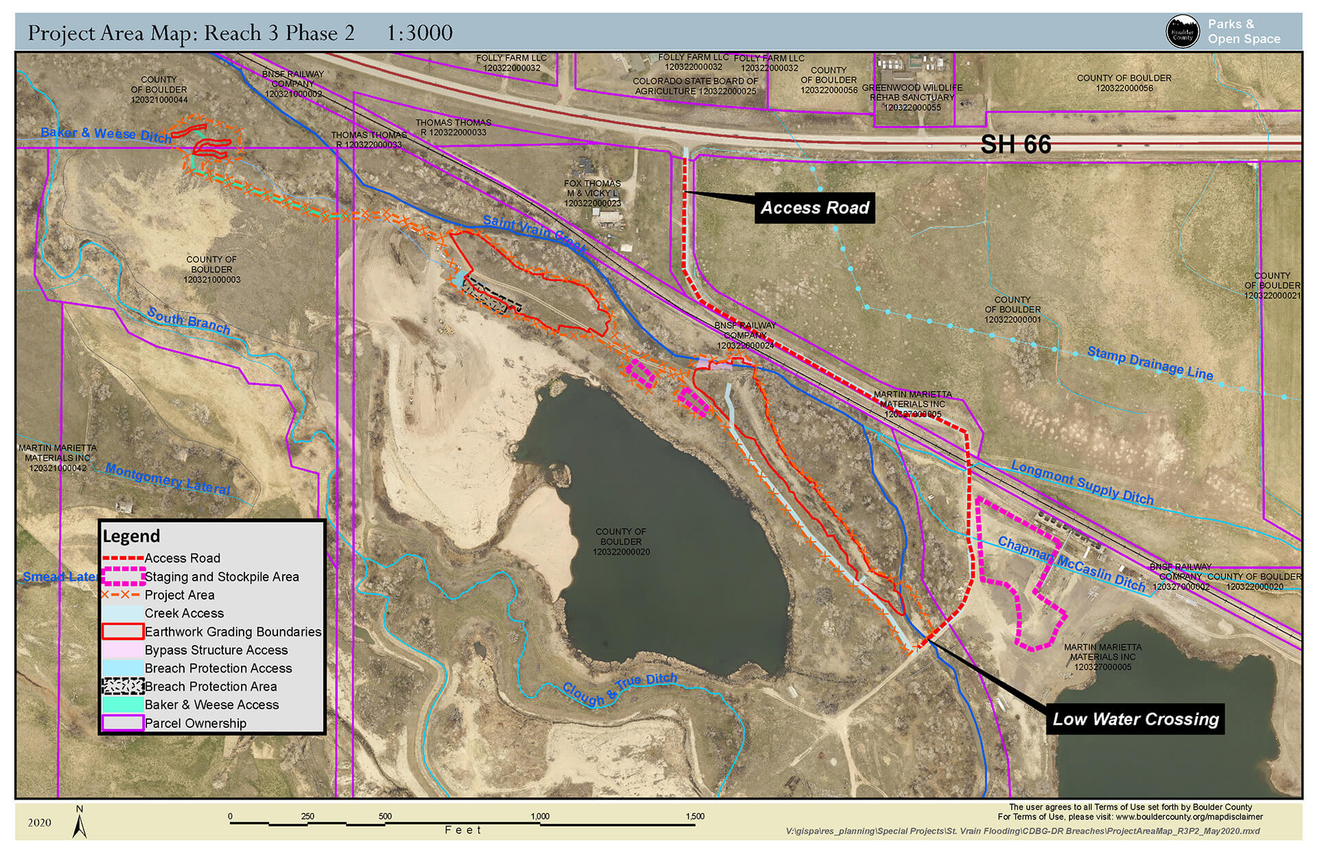This screenshot has height=853, width=1318.
Task: Click the 'FOX THOMAS M & VICKY L' parcel label
Action: 592,194
